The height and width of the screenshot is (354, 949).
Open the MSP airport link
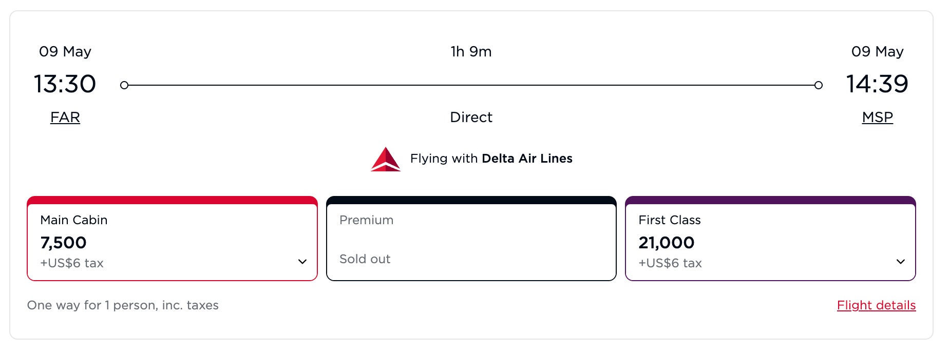pyautogui.click(x=878, y=117)
